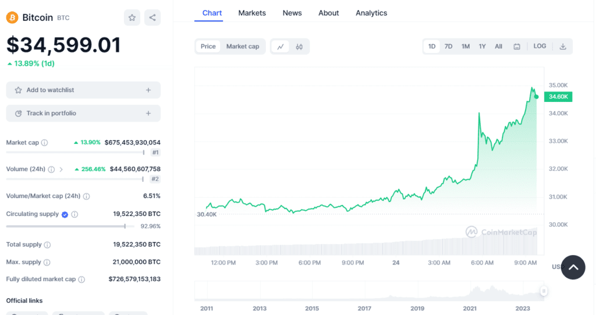Select the 7D time range
The width and height of the screenshot is (596, 315).
(x=449, y=47)
